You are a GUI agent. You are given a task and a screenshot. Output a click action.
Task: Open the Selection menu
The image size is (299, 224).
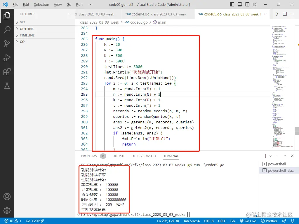[41, 5]
